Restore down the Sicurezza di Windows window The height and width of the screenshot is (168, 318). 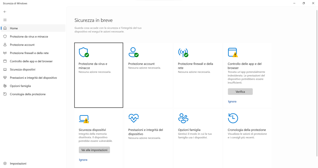click(x=304, y=3)
